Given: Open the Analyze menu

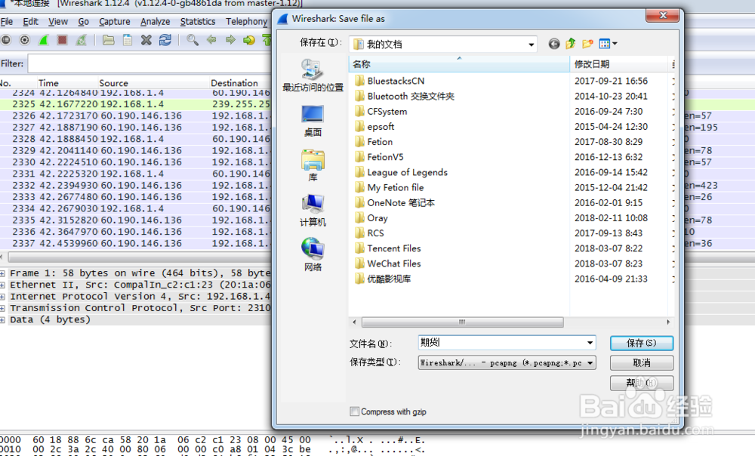Looking at the screenshot, I should [155, 22].
